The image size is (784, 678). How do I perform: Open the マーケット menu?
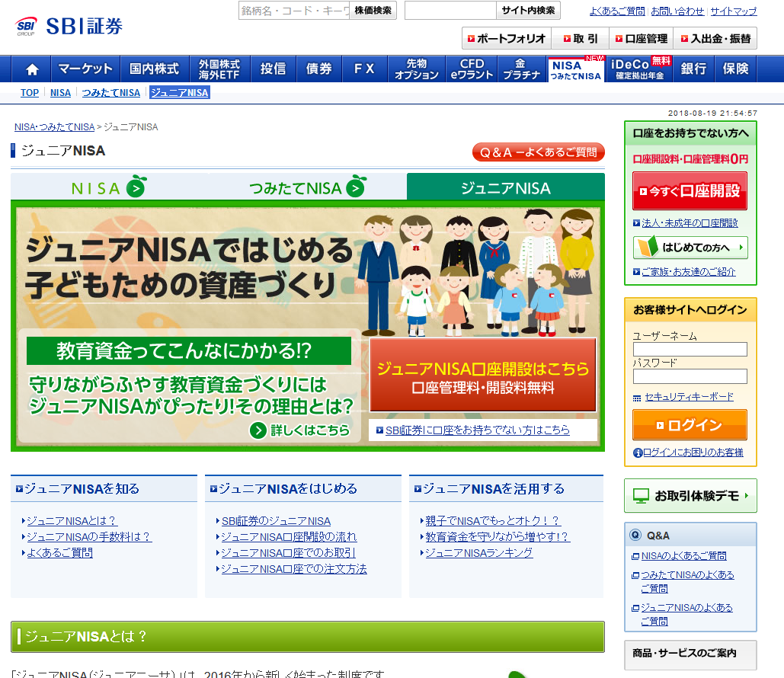[x=85, y=69]
